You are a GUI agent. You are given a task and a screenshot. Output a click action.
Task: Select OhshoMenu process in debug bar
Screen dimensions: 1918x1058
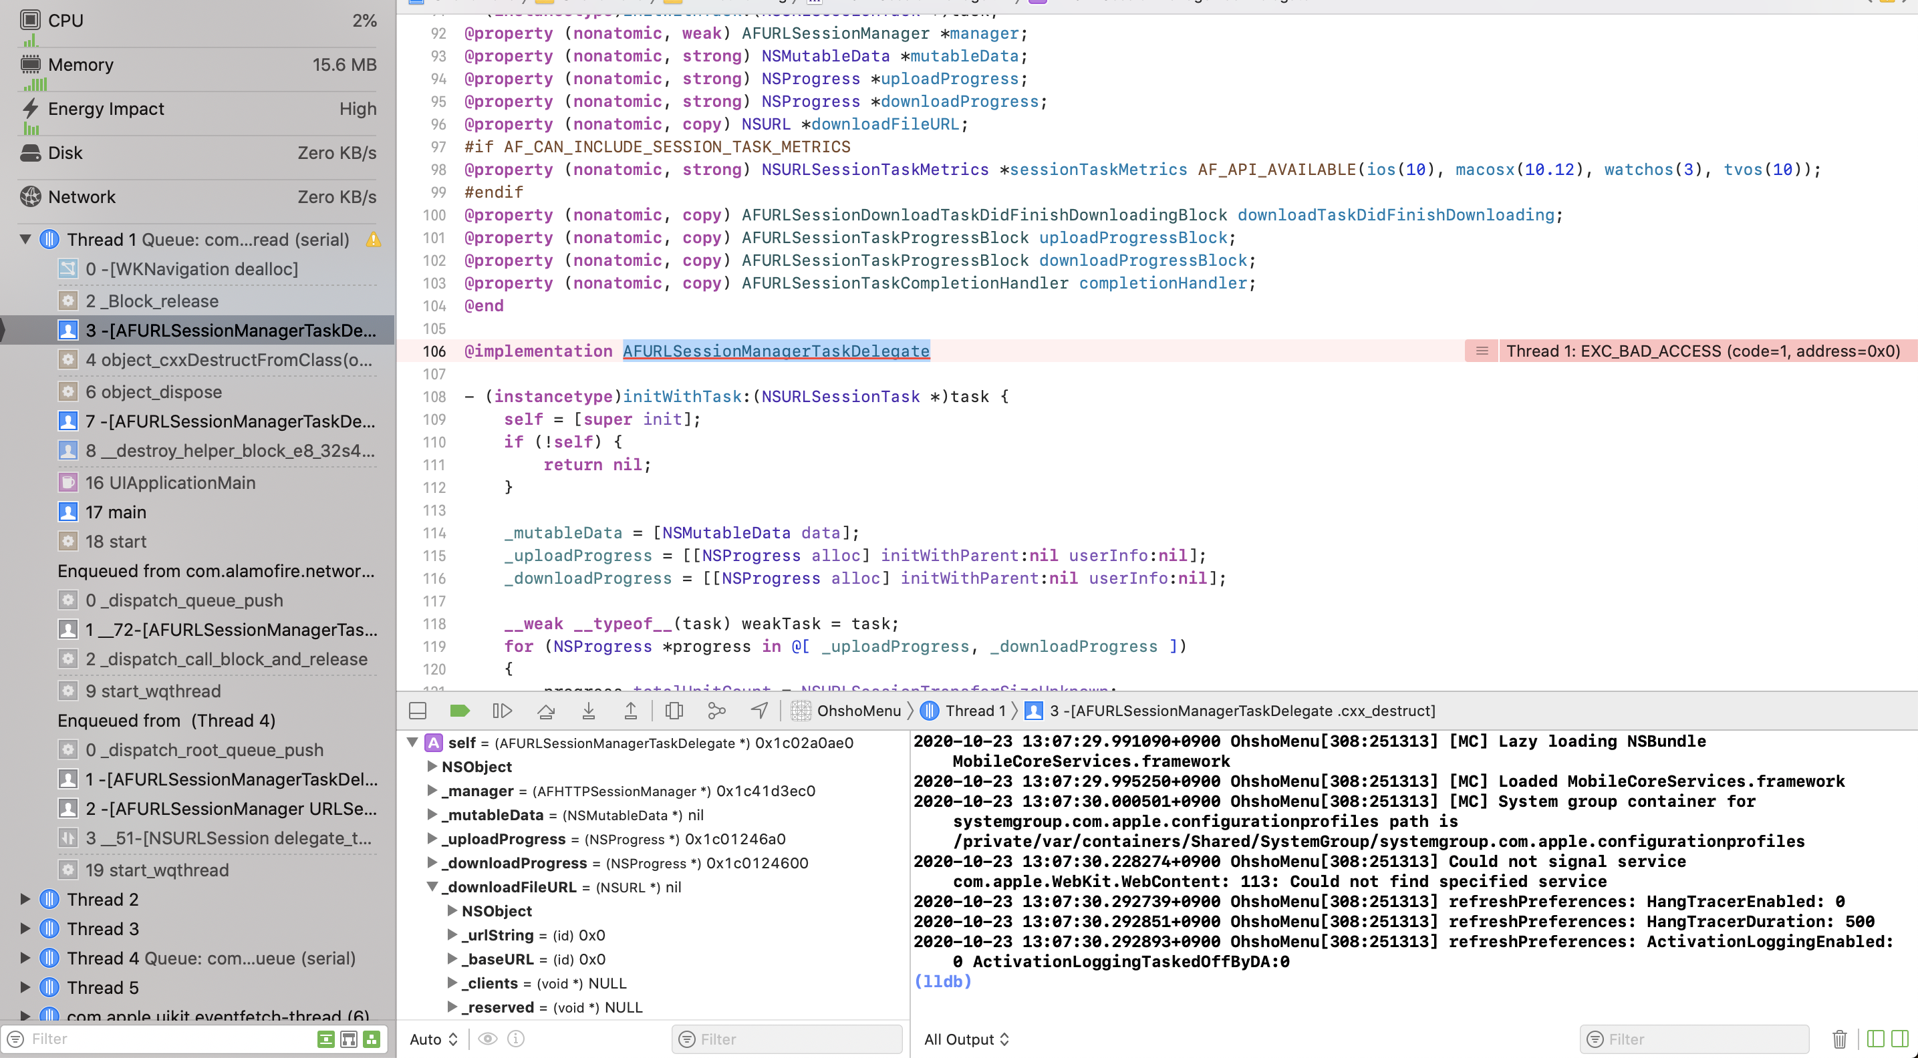pyautogui.click(x=846, y=711)
